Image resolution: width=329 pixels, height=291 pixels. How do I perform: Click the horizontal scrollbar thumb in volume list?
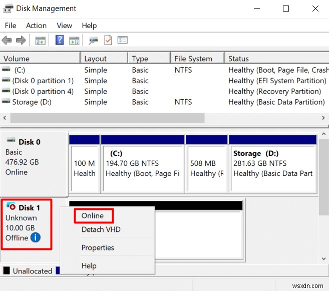click(x=108, y=118)
